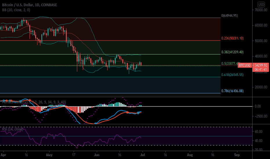Click the Aug label on the time axis

(190, 155)
